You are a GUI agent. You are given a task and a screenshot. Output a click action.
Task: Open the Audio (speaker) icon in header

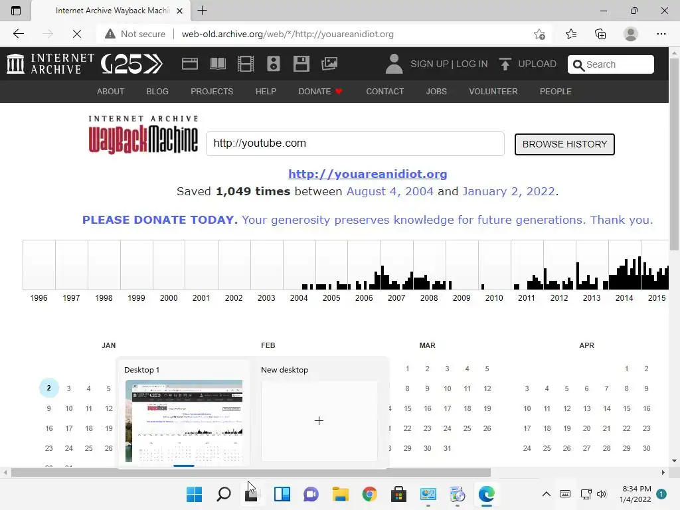tap(273, 64)
